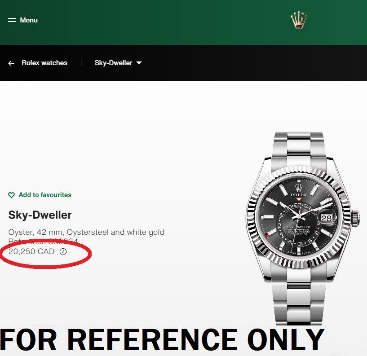The height and width of the screenshot is (356, 367).
Task: Click the Menu label in header
Action: point(29,20)
